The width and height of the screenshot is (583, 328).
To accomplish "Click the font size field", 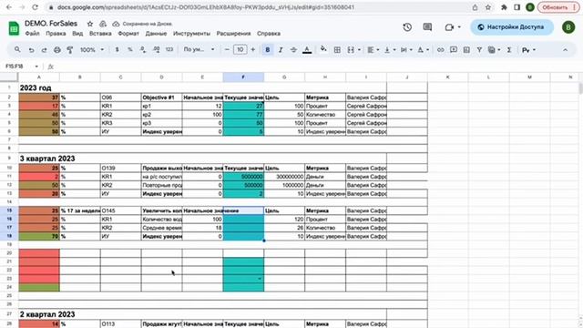I will click(x=240, y=49).
